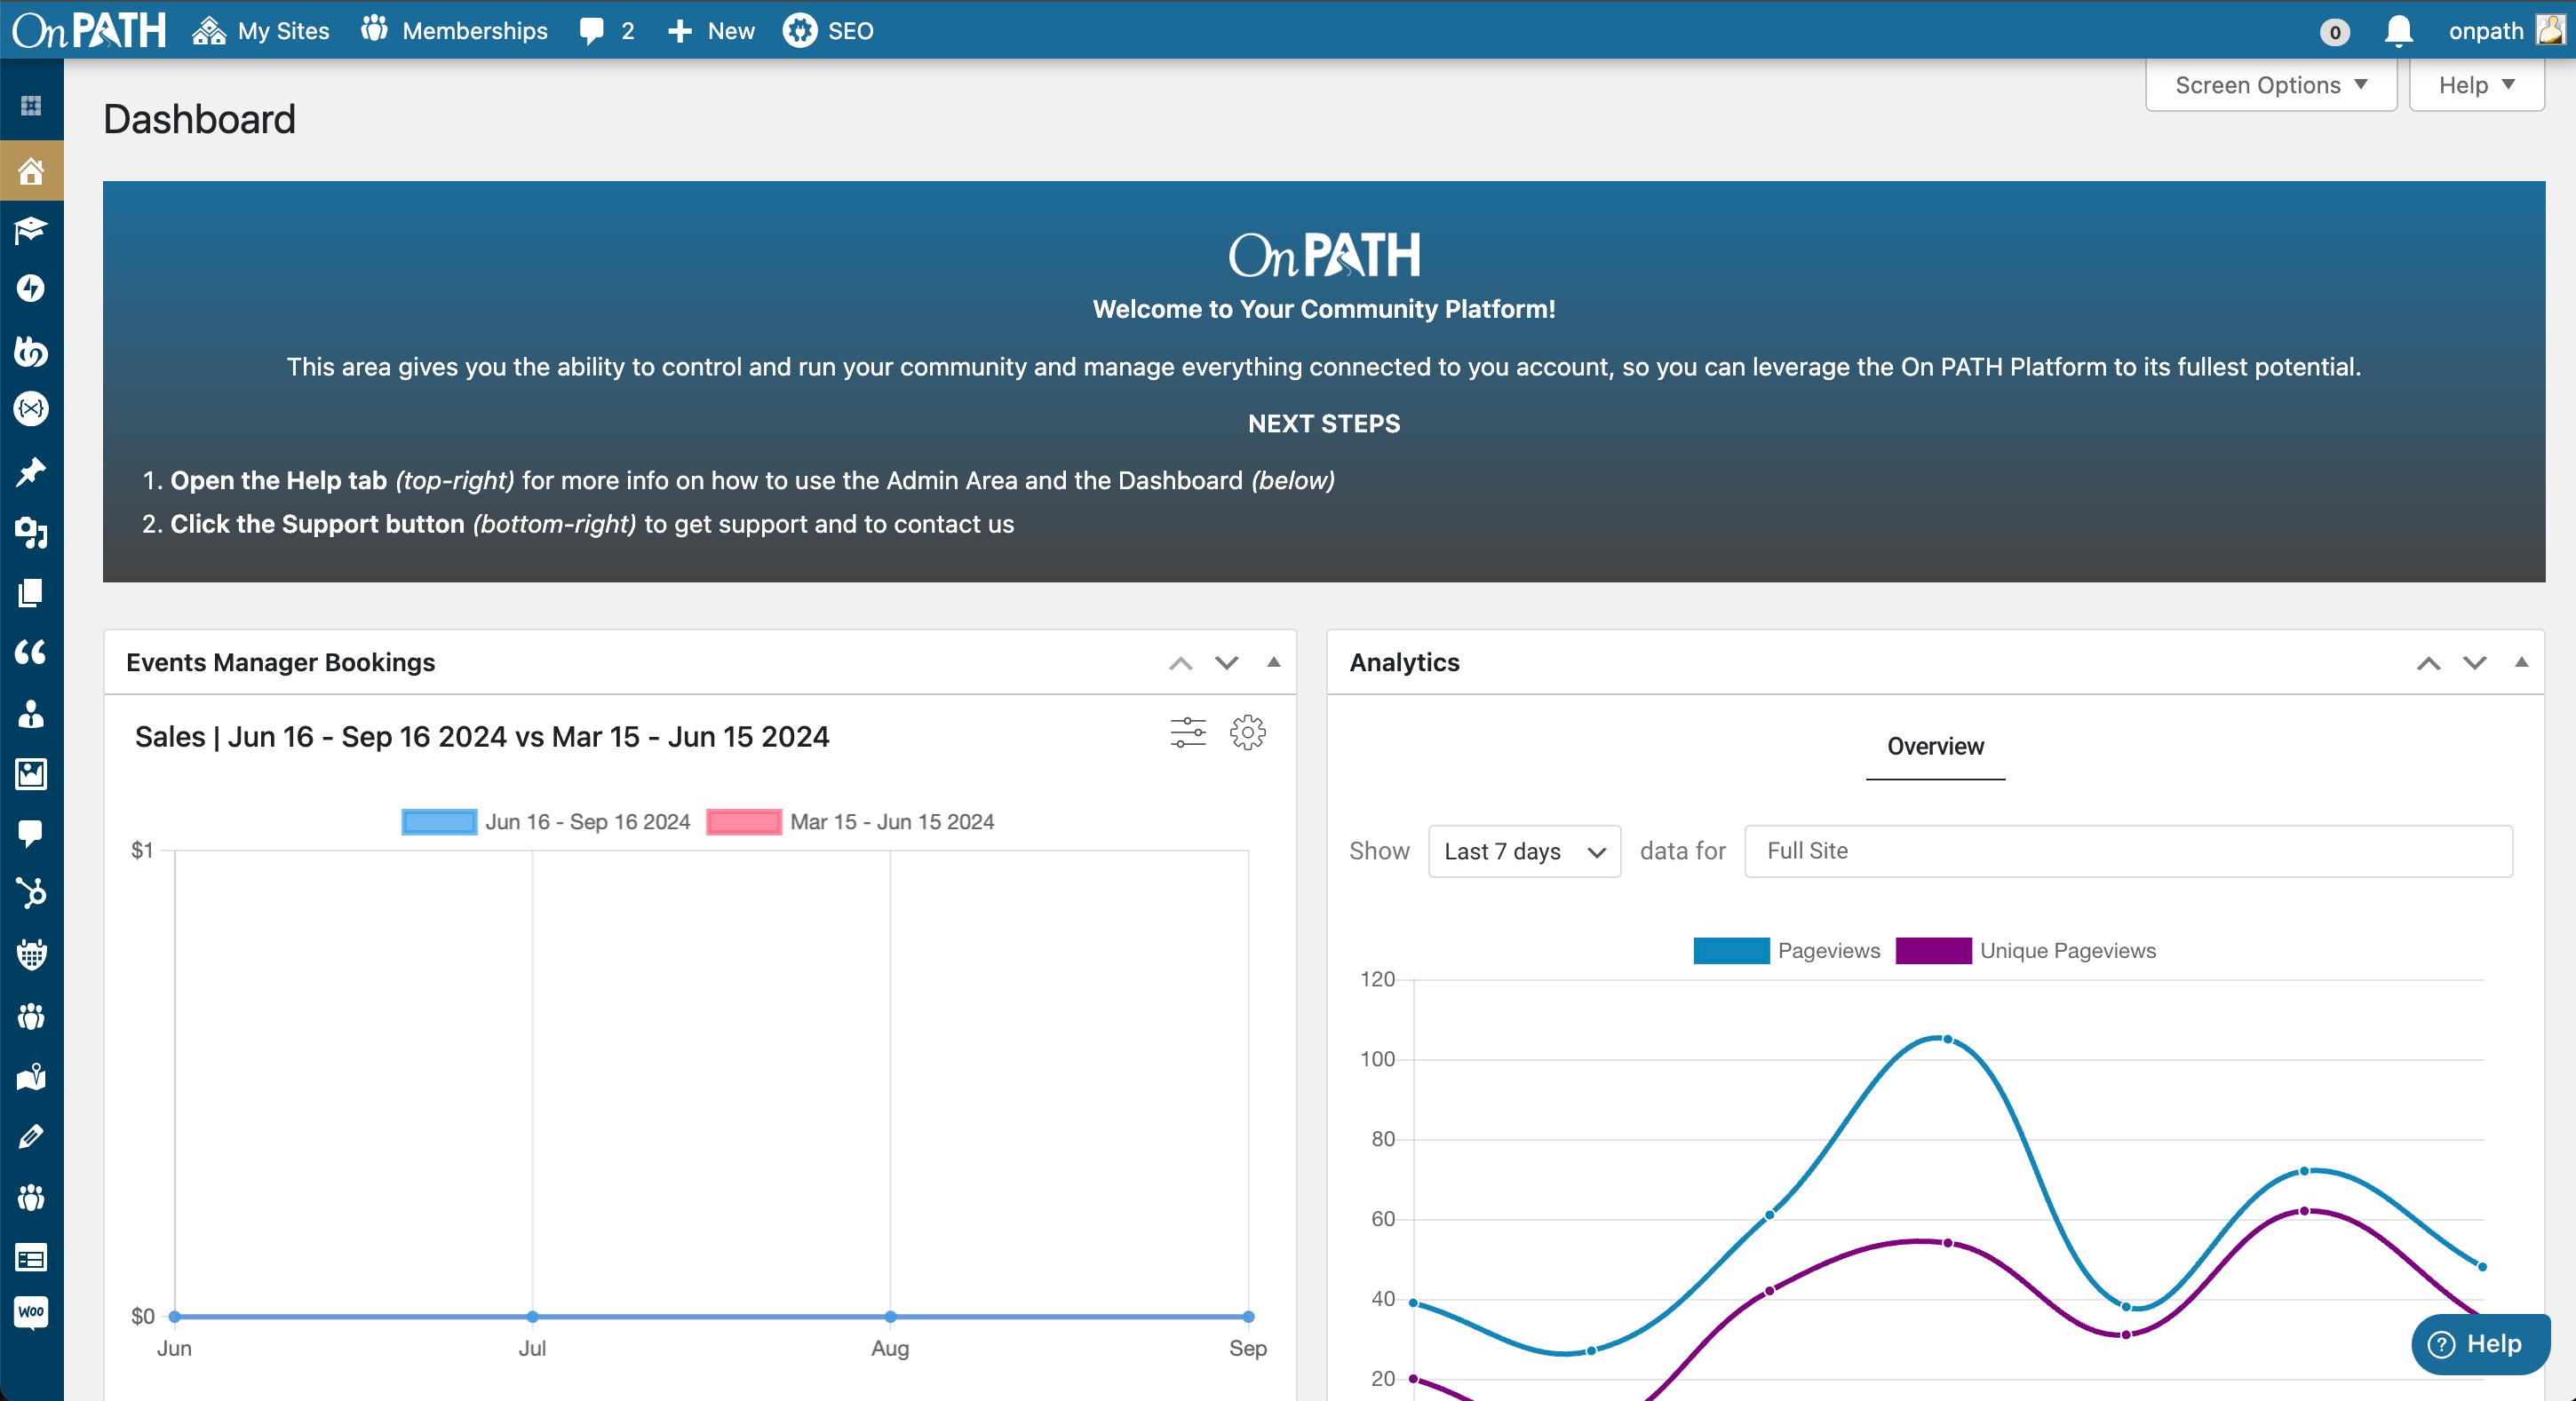
Task: Open the stacked Pages icon
Action: tap(31, 592)
